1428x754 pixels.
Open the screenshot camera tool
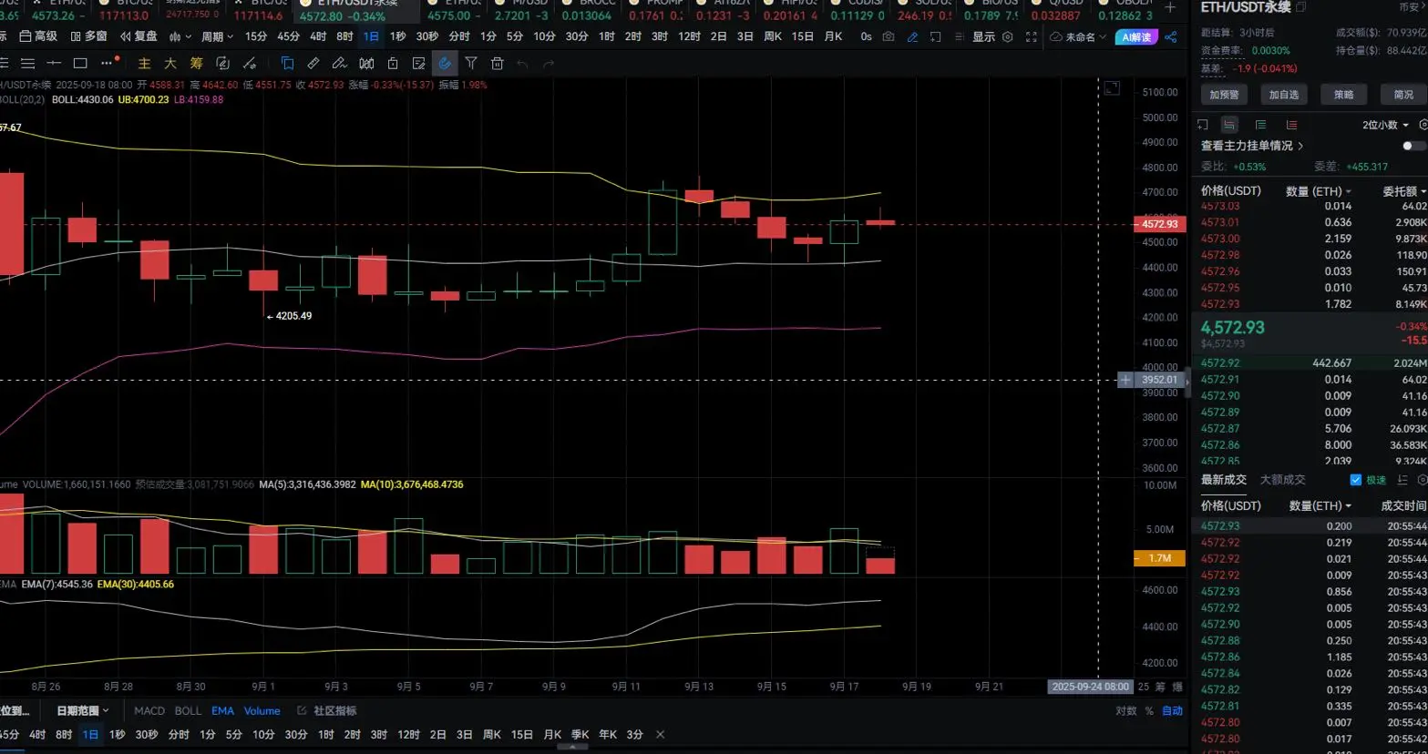tap(889, 36)
